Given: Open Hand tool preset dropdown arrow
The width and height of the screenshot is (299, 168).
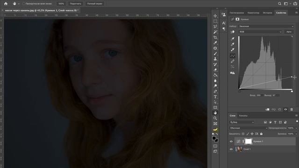Looking at the screenshot, I should tap(19, 4).
